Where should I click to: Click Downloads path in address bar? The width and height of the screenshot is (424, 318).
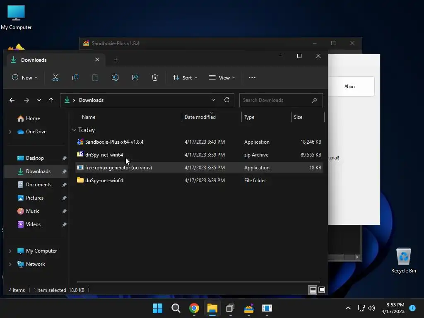(x=91, y=100)
